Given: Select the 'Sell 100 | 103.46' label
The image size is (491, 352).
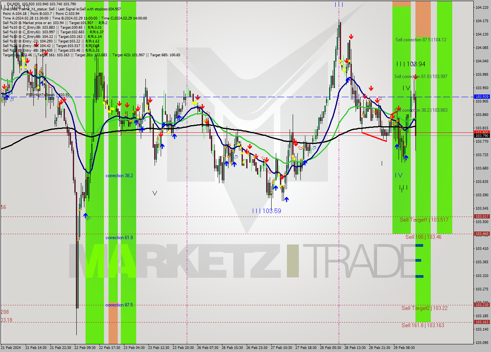Looking at the screenshot, I should (423, 237).
